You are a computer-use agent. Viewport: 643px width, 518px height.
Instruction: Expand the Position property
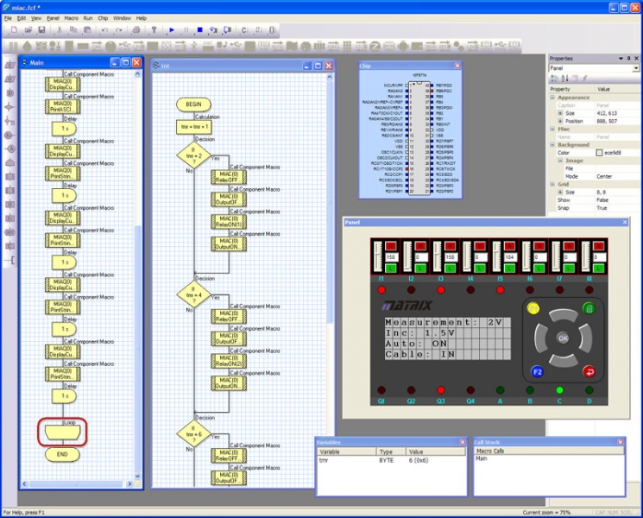click(x=560, y=121)
